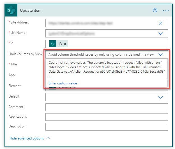Screen dimensions: 175x149
Task: Click into the Description input field
Action: click(107, 127)
